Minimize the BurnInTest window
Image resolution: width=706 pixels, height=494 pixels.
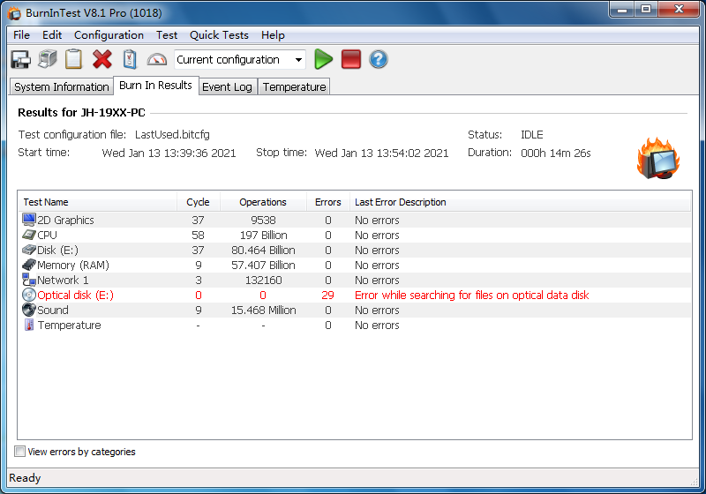pyautogui.click(x=622, y=9)
